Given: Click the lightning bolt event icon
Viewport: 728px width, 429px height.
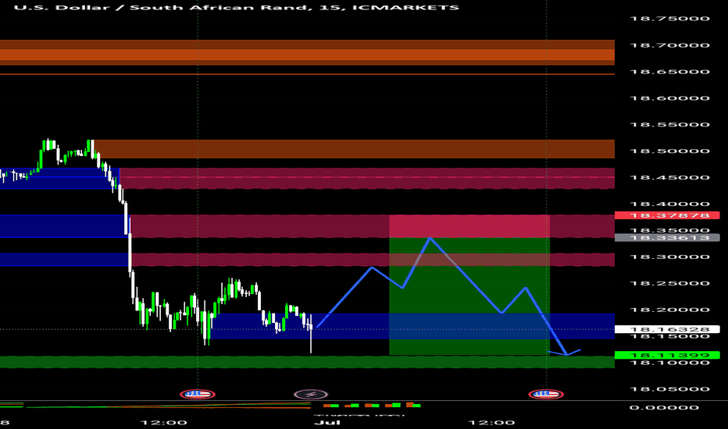Looking at the screenshot, I should [311, 395].
